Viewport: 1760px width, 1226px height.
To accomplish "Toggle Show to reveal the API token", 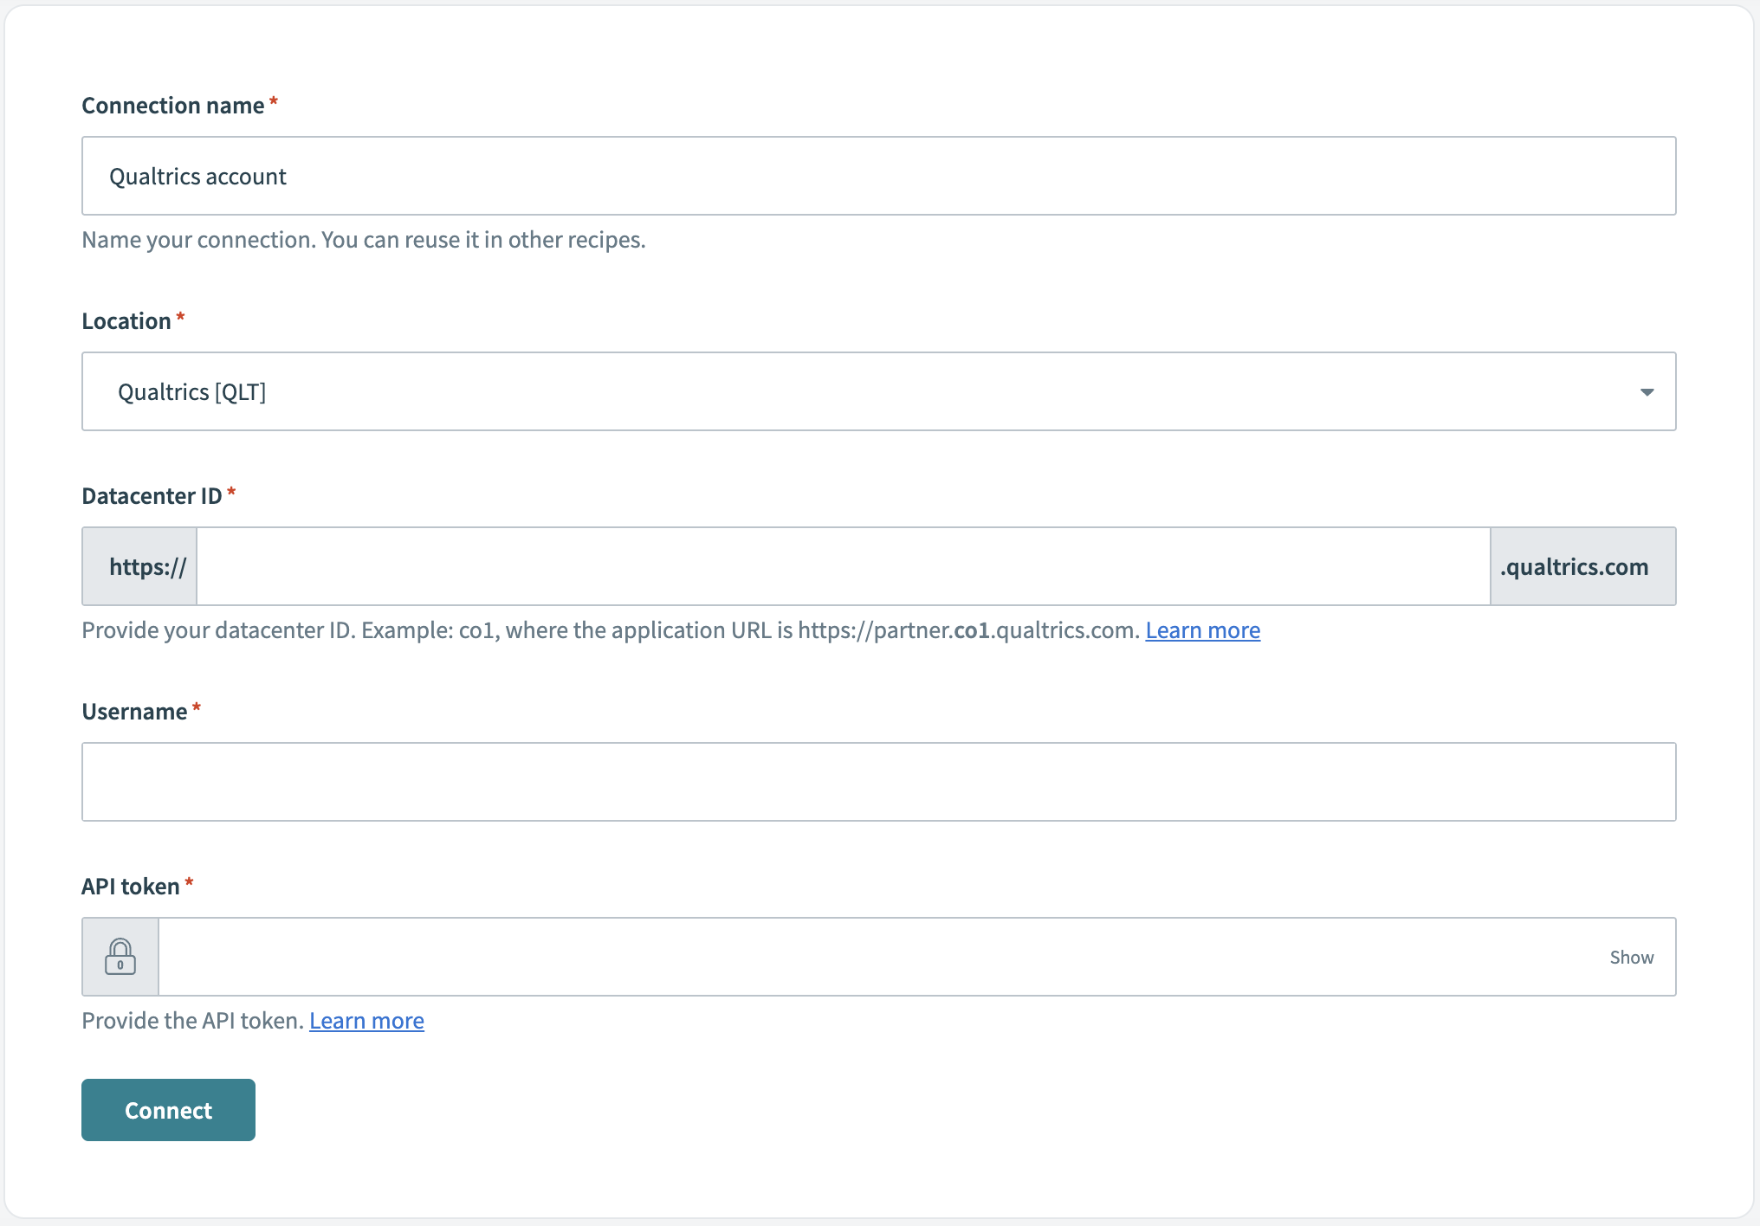I will tap(1631, 957).
